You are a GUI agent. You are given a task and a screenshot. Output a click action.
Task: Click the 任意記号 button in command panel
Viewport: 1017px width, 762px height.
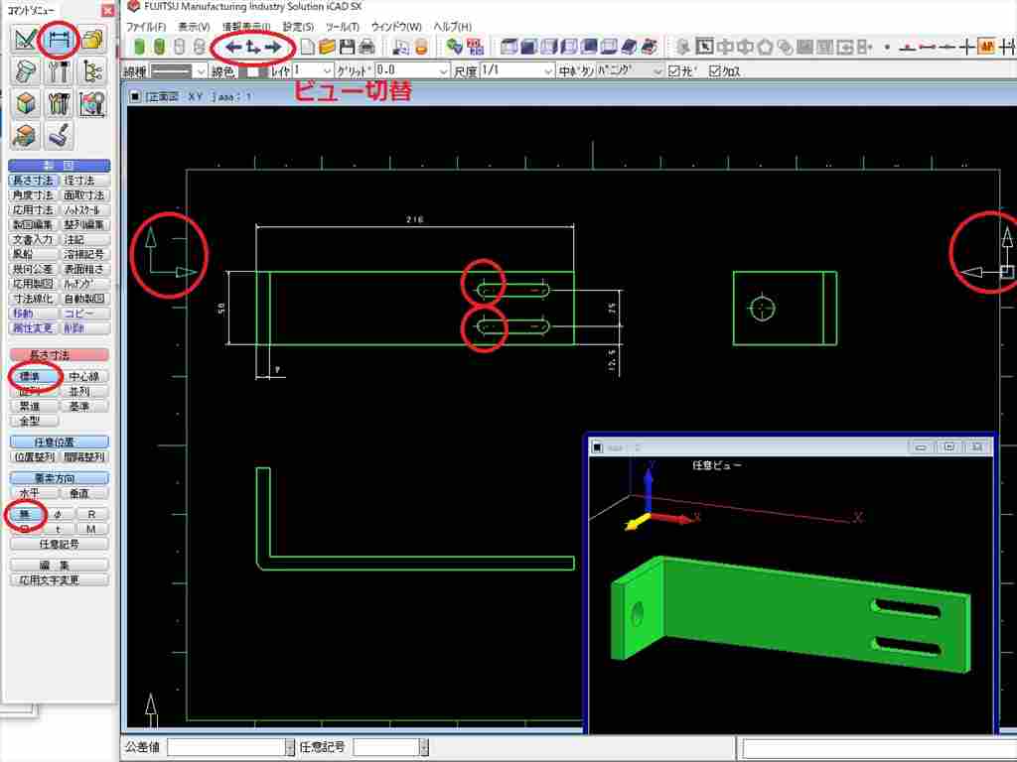click(x=59, y=545)
